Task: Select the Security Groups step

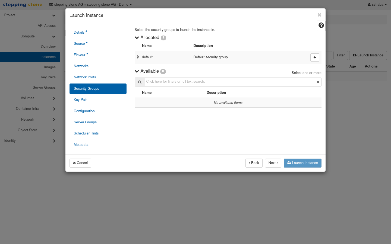Action: click(x=98, y=89)
